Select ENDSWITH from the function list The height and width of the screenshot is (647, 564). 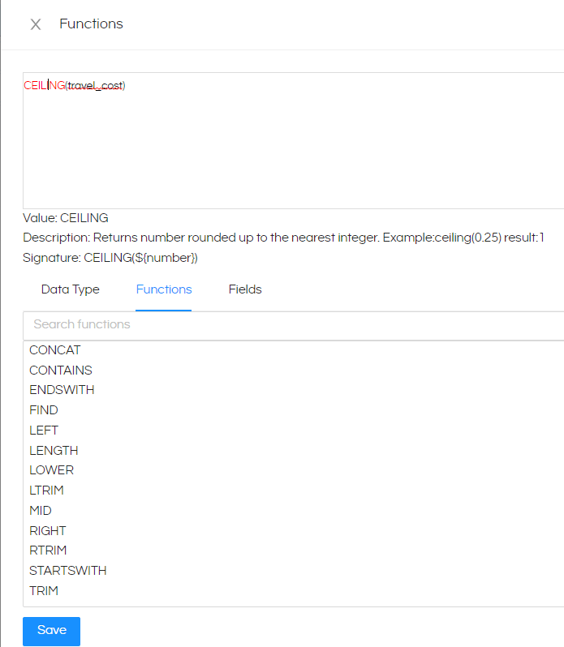point(62,390)
